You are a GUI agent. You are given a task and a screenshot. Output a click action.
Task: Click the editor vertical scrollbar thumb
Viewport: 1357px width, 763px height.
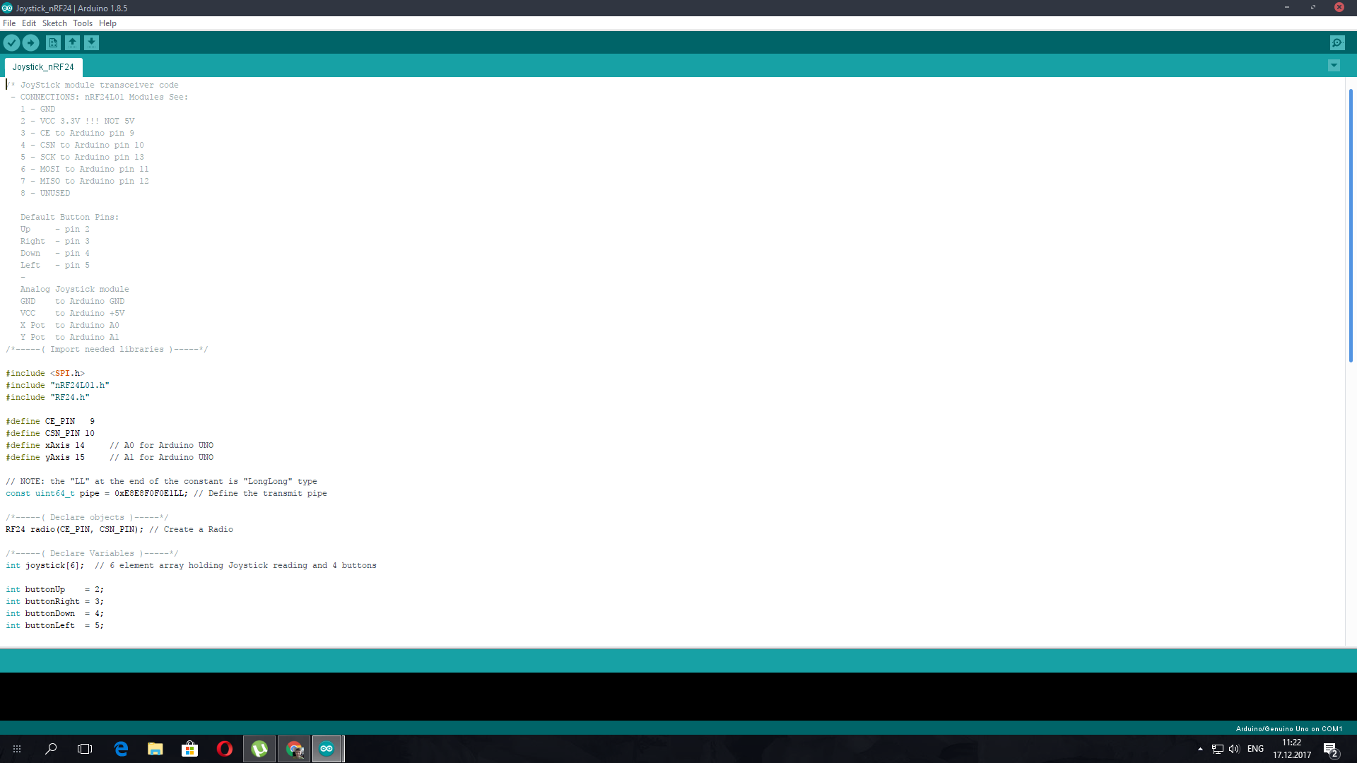[1350, 226]
